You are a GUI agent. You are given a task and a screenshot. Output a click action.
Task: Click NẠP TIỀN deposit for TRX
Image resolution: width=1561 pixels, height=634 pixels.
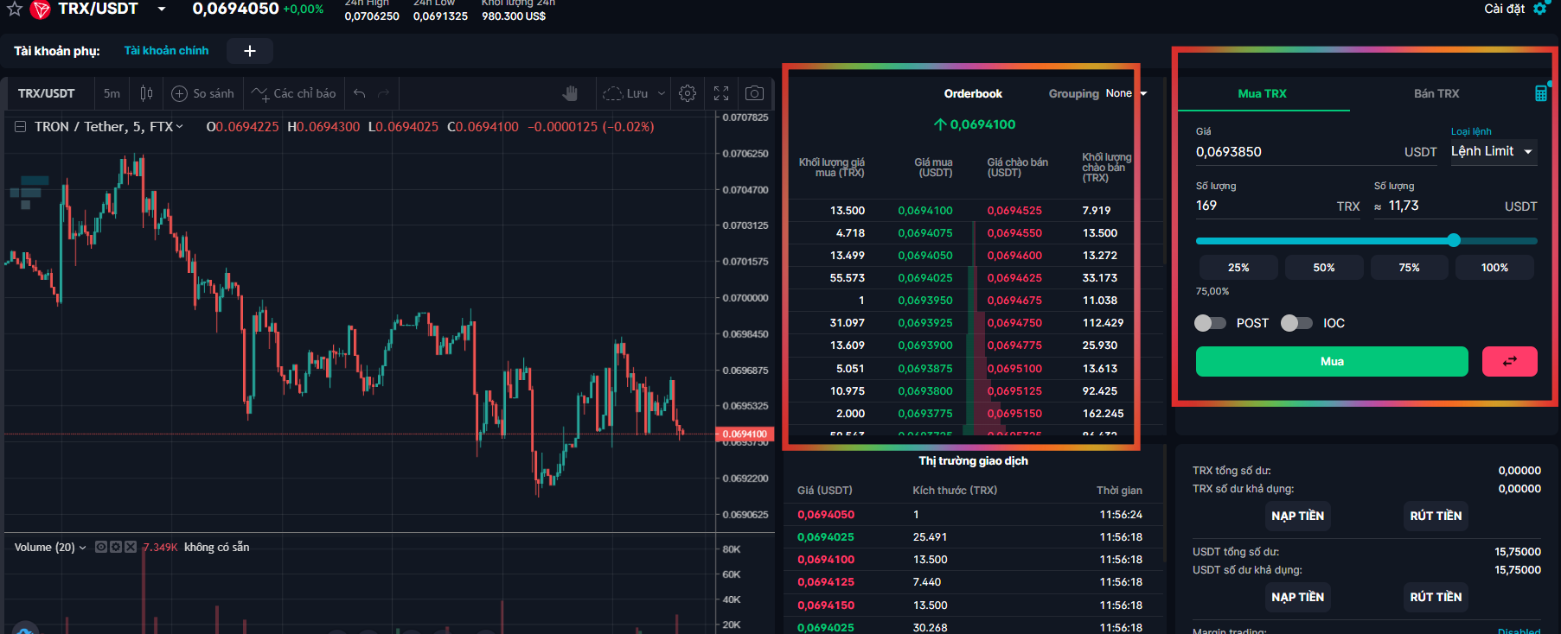pyautogui.click(x=1297, y=516)
